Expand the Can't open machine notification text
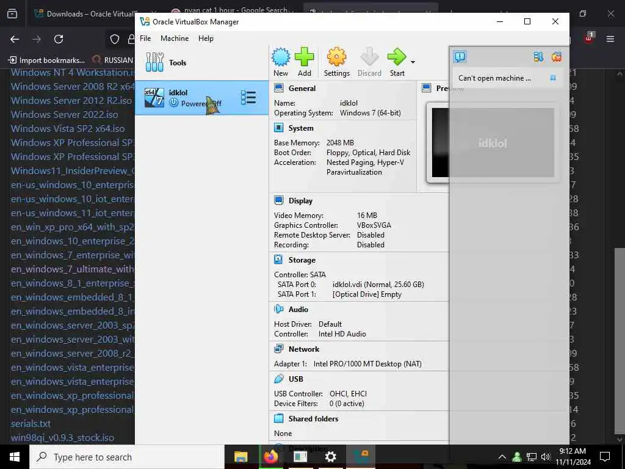This screenshot has height=469, width=625. tap(494, 78)
